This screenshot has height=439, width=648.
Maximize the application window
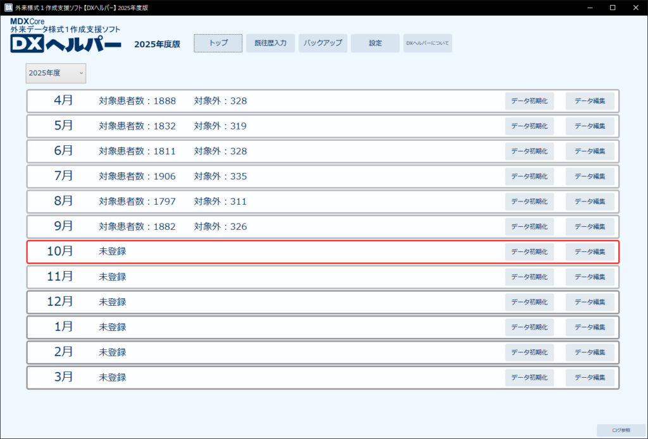(x=613, y=8)
